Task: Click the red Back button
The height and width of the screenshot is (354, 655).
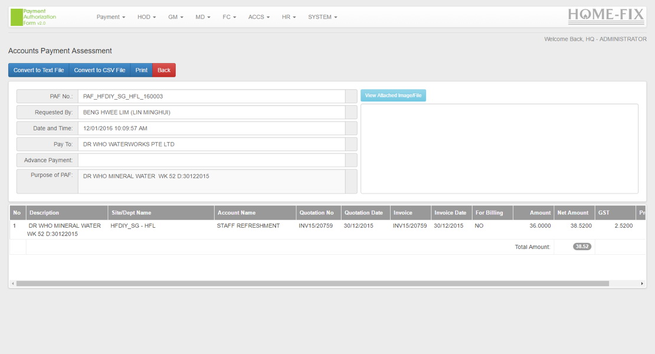Action: pos(163,70)
